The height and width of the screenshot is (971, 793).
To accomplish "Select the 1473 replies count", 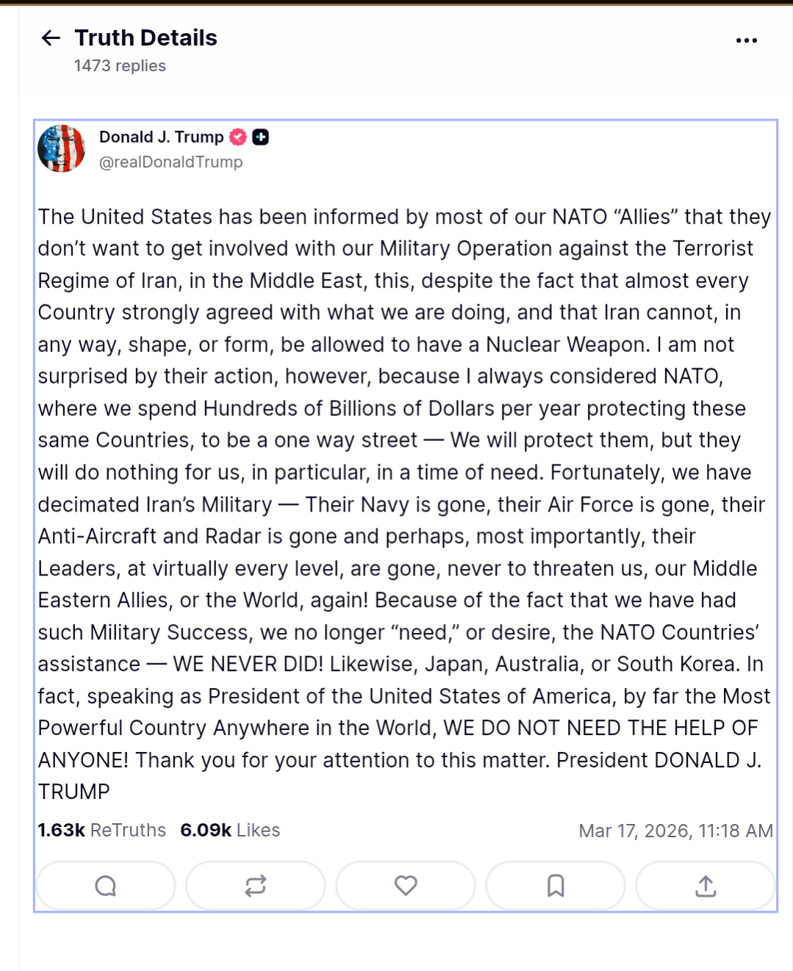I will click(x=120, y=66).
